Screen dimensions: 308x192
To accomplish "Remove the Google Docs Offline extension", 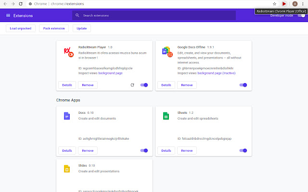I will point(187,85).
